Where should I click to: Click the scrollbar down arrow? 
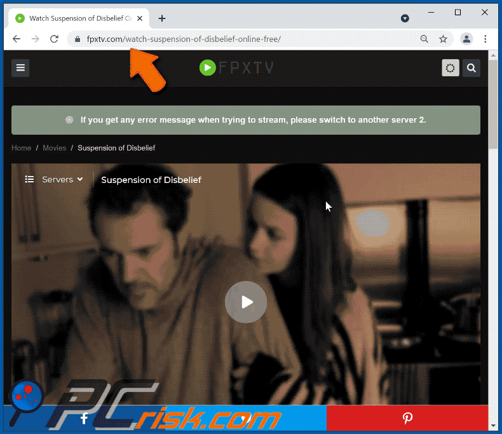coord(493,426)
